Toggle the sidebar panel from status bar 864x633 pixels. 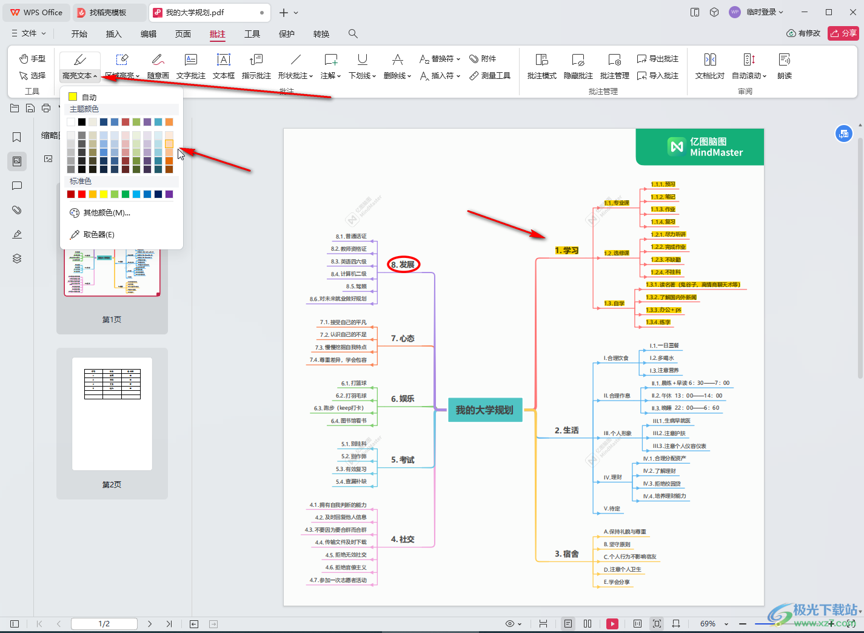point(15,623)
